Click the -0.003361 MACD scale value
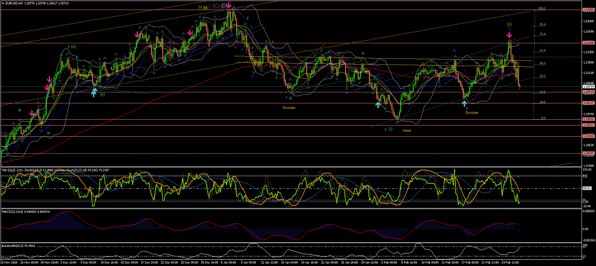This screenshot has width=596, height=266. (588, 240)
